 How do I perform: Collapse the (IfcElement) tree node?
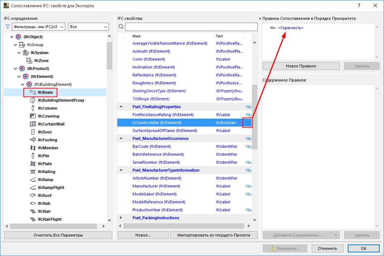[19, 76]
